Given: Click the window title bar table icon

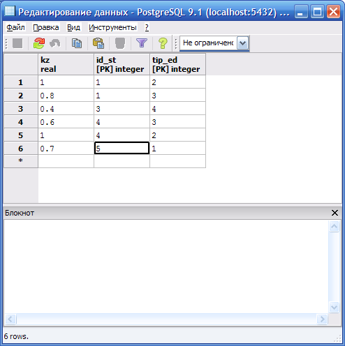Looking at the screenshot, I should click(x=10, y=11).
